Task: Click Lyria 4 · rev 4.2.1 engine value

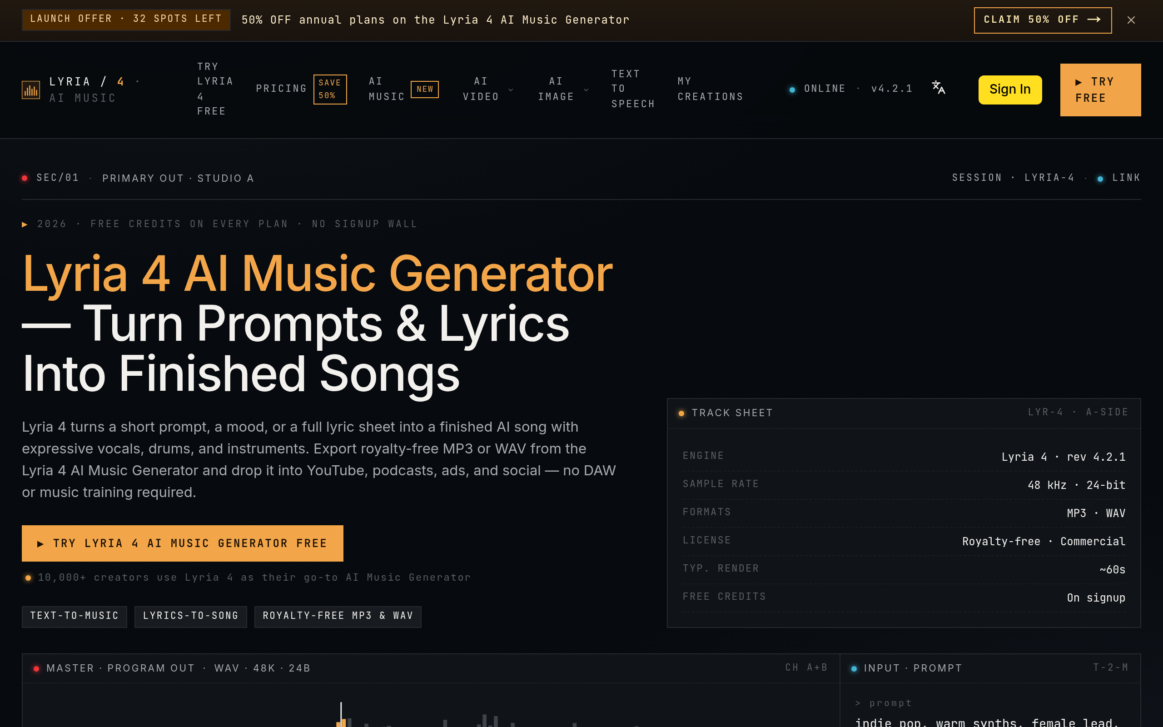Action: tap(1063, 457)
